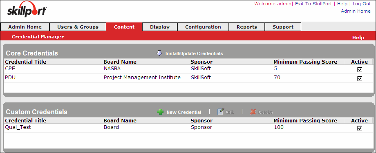Click Custom Credentials Sponsor column header

[201, 121]
